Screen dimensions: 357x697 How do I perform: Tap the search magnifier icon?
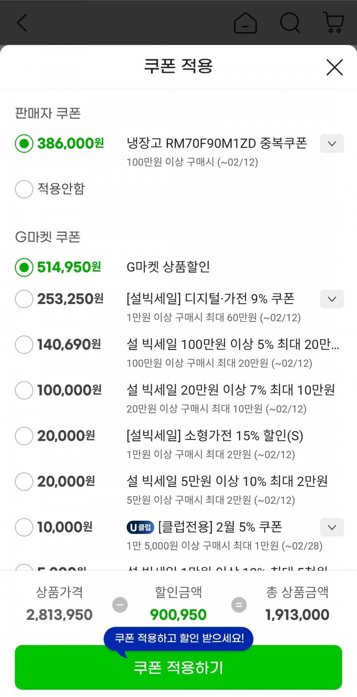tap(290, 22)
